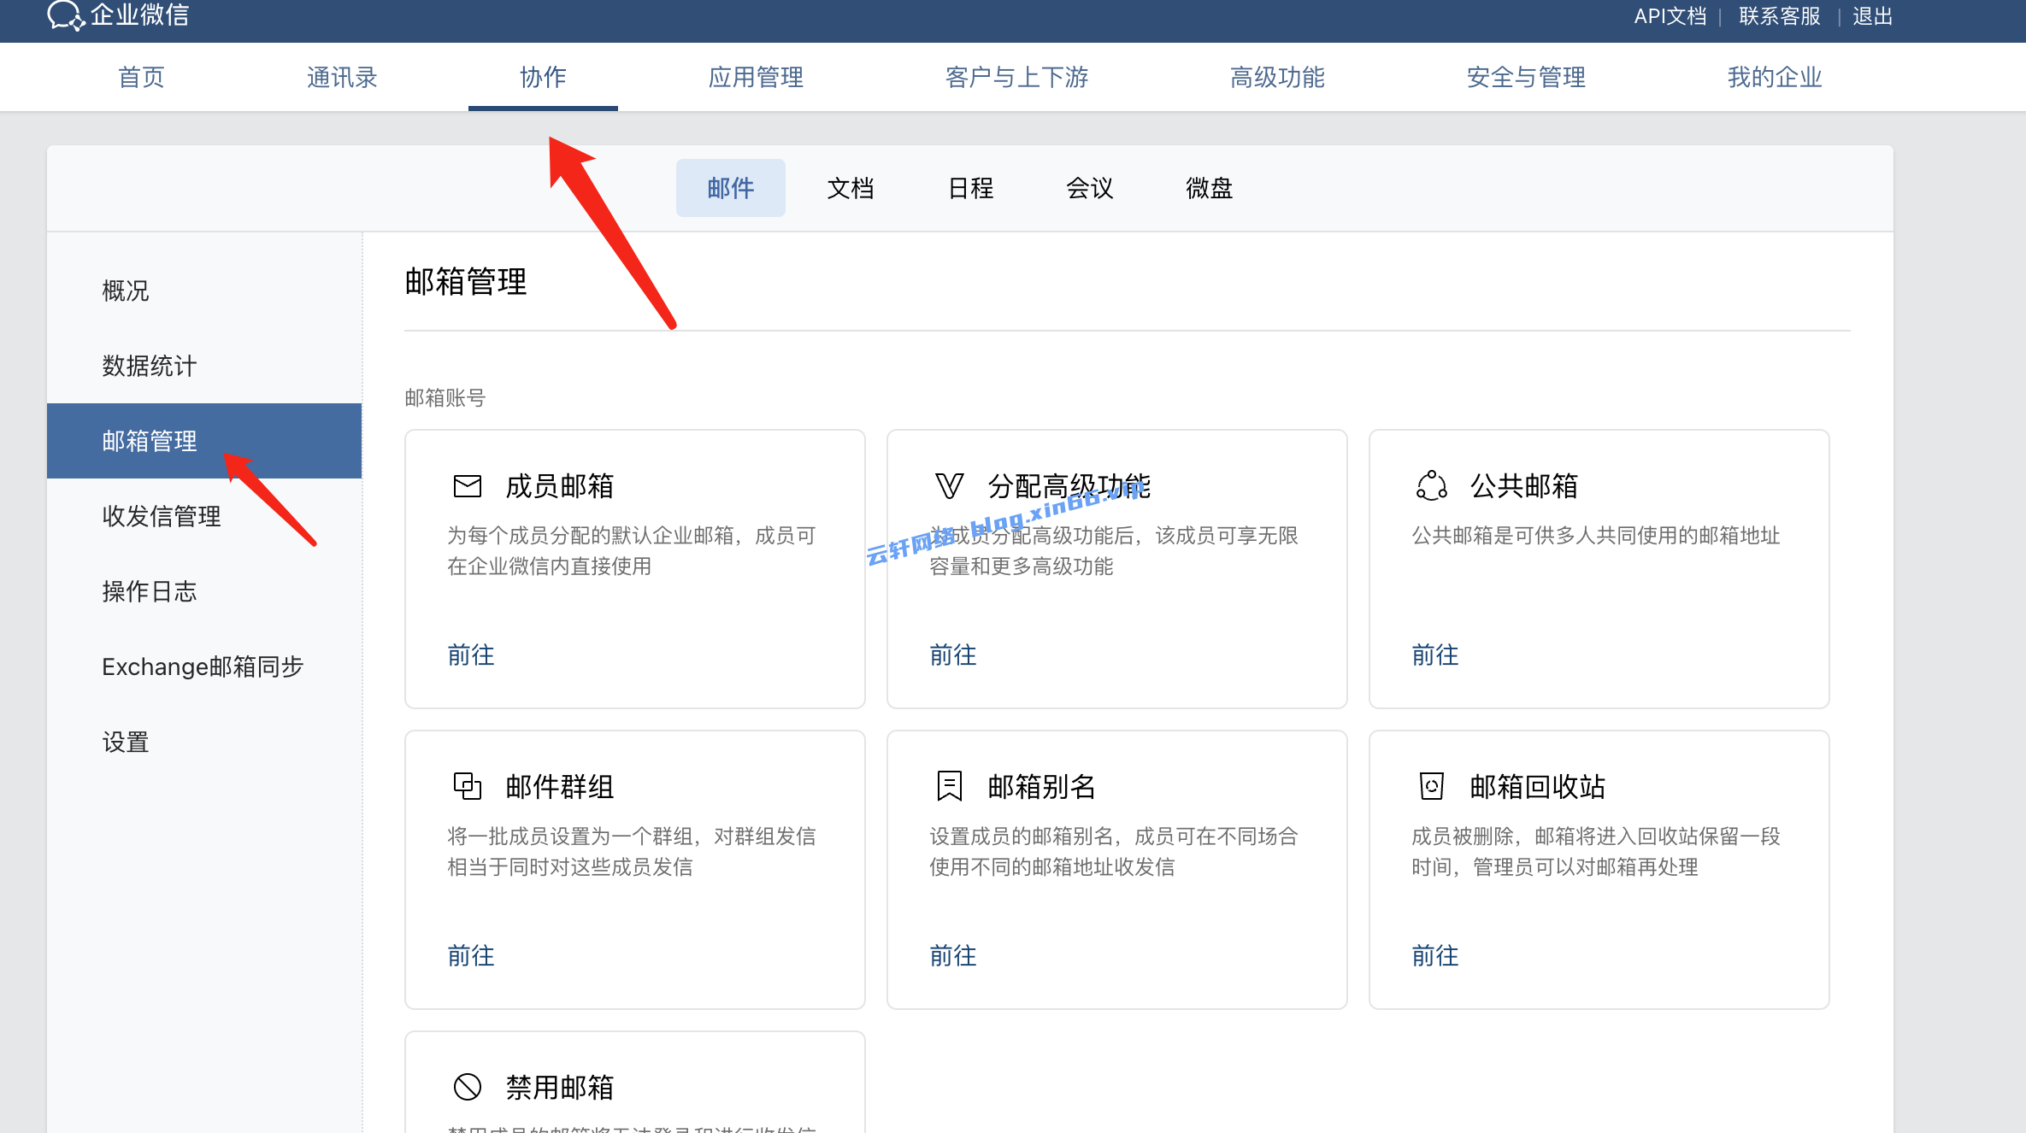Switch to 高级功能 tab
This screenshot has width=2026, height=1133.
(x=1277, y=77)
